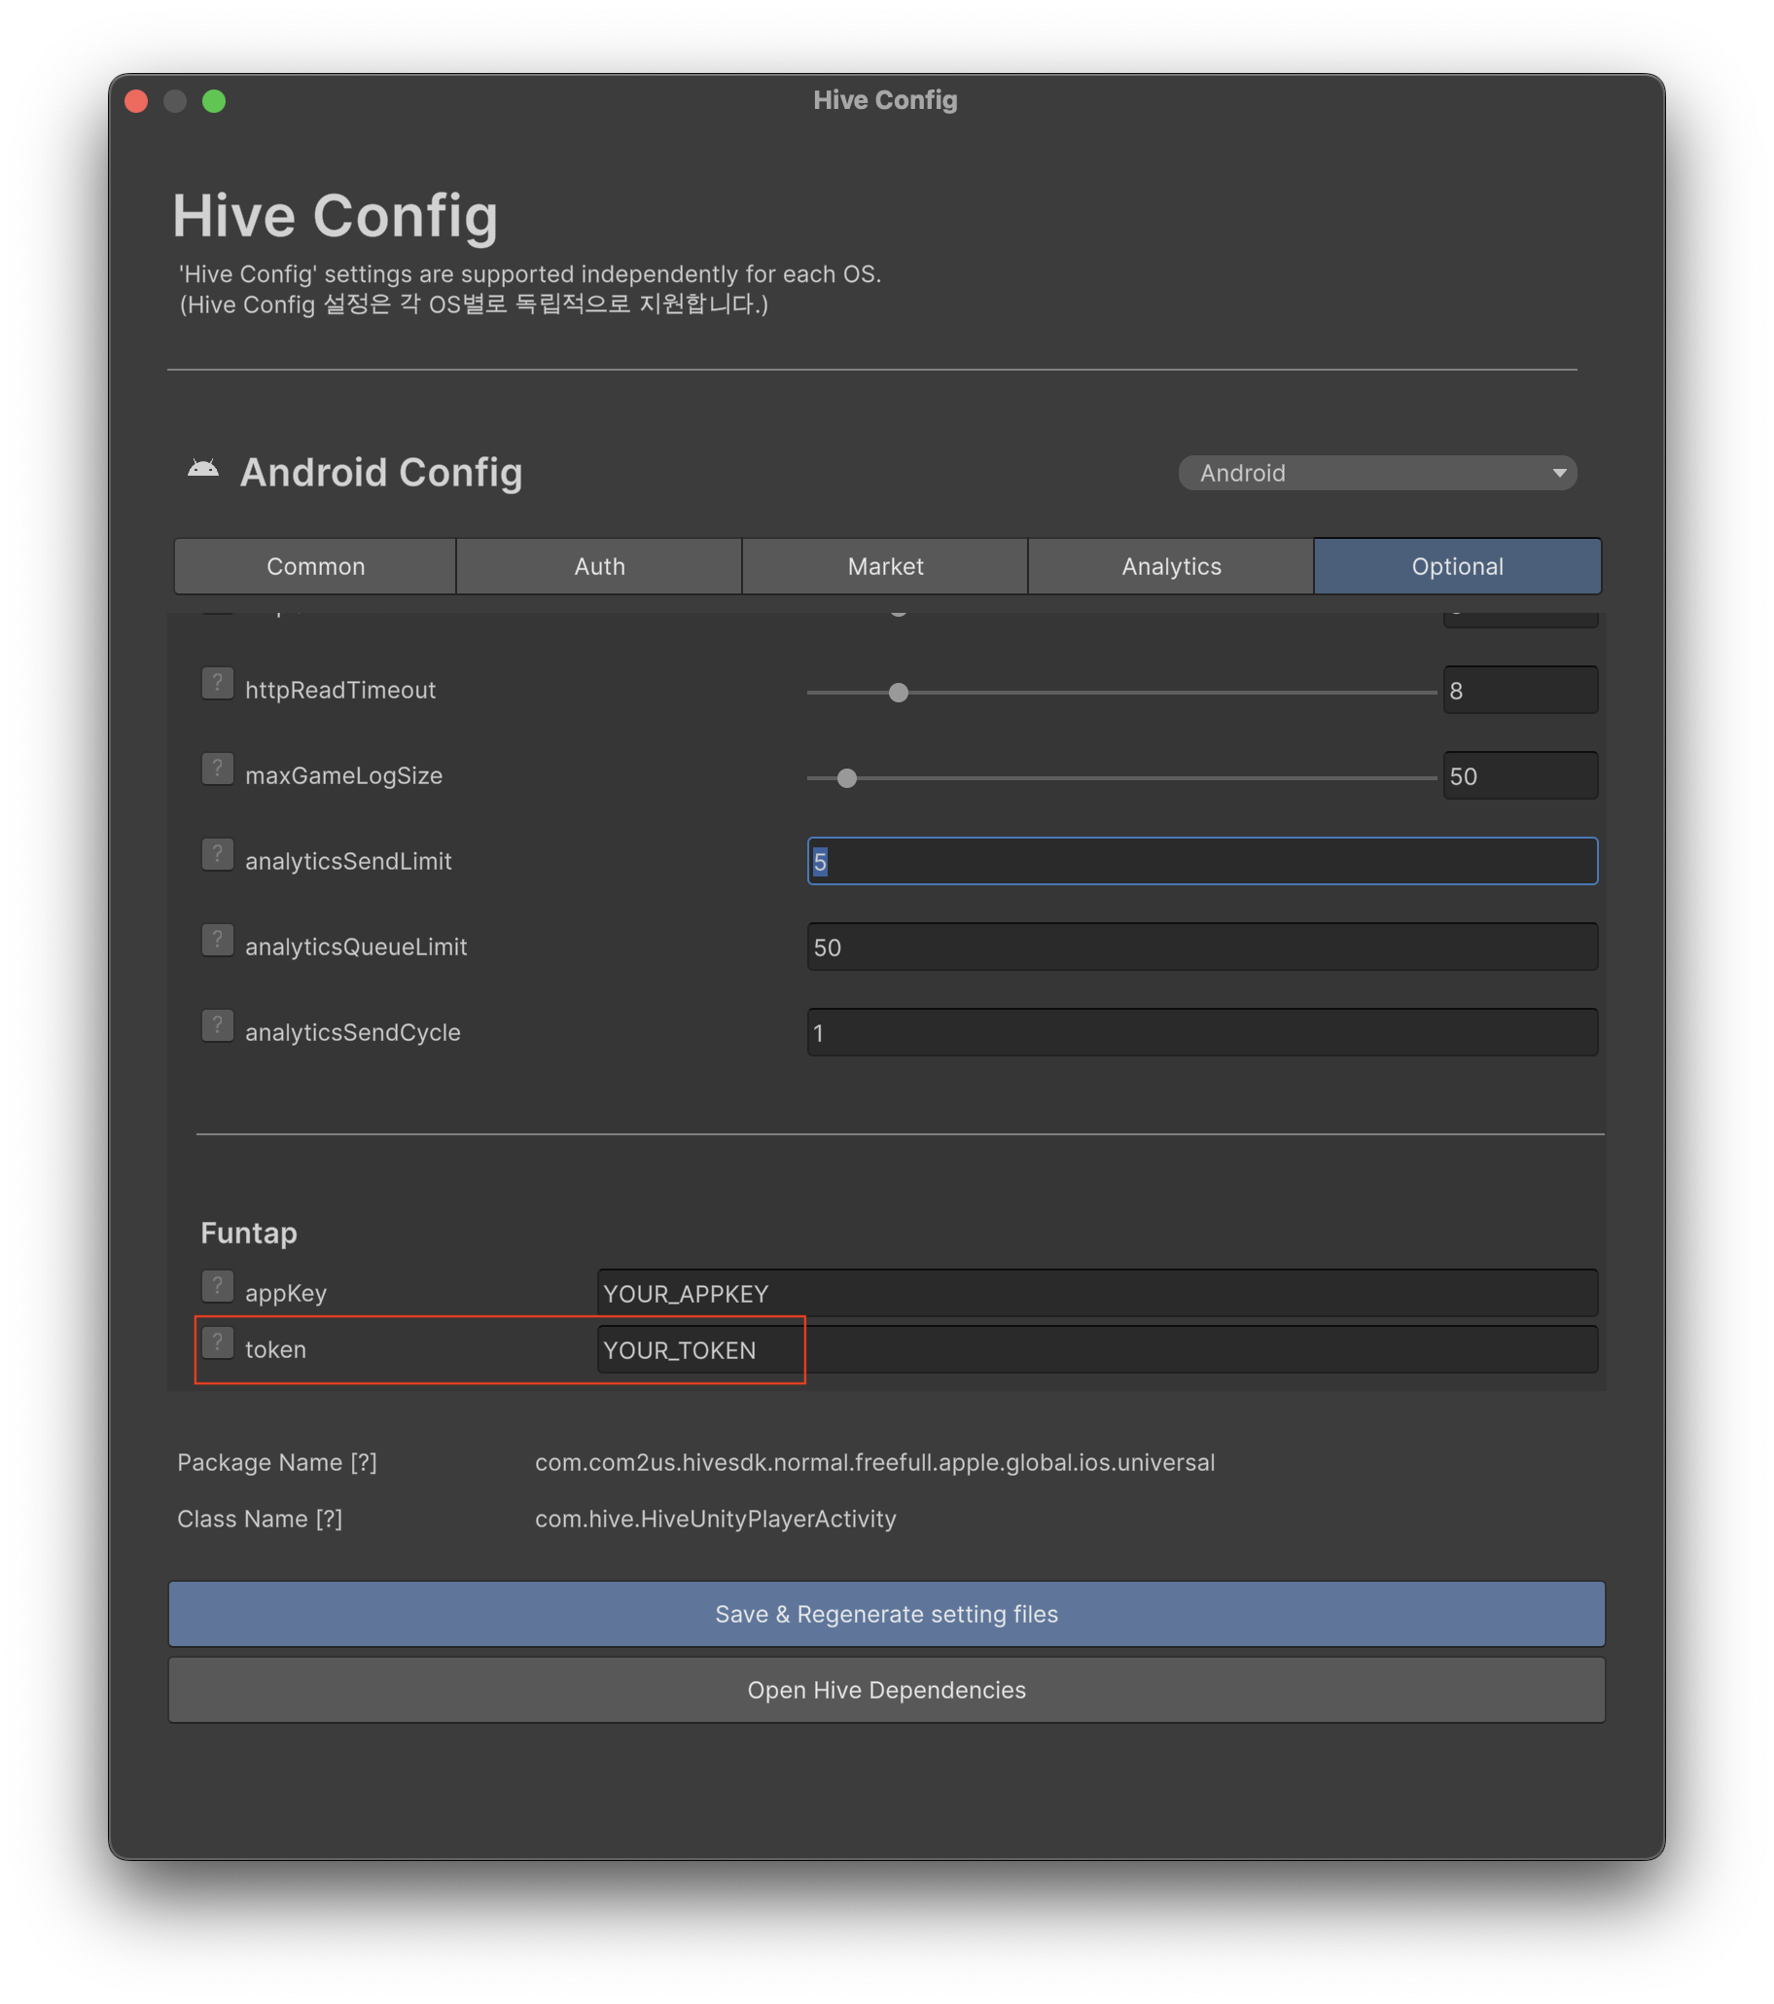Open the Auth tab
1774x2004 pixels.
click(599, 567)
